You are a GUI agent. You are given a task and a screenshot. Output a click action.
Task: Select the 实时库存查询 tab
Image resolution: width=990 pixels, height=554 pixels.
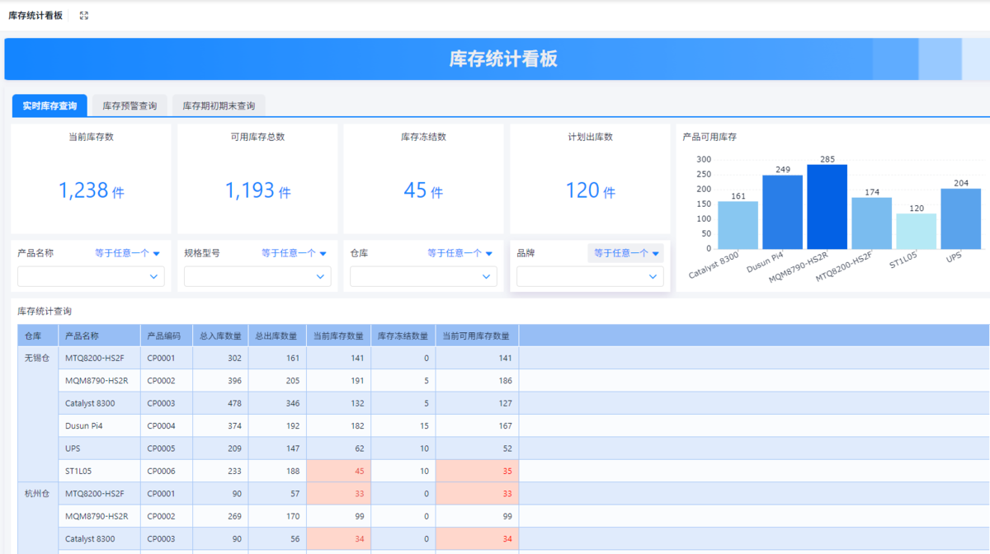tap(49, 106)
